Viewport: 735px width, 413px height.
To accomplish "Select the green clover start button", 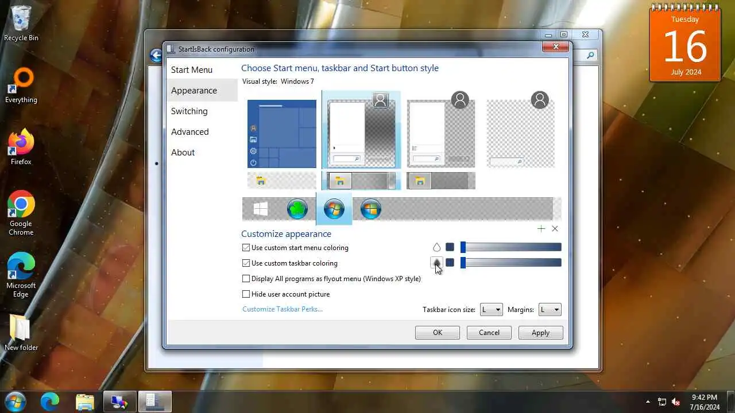I will pyautogui.click(x=297, y=209).
